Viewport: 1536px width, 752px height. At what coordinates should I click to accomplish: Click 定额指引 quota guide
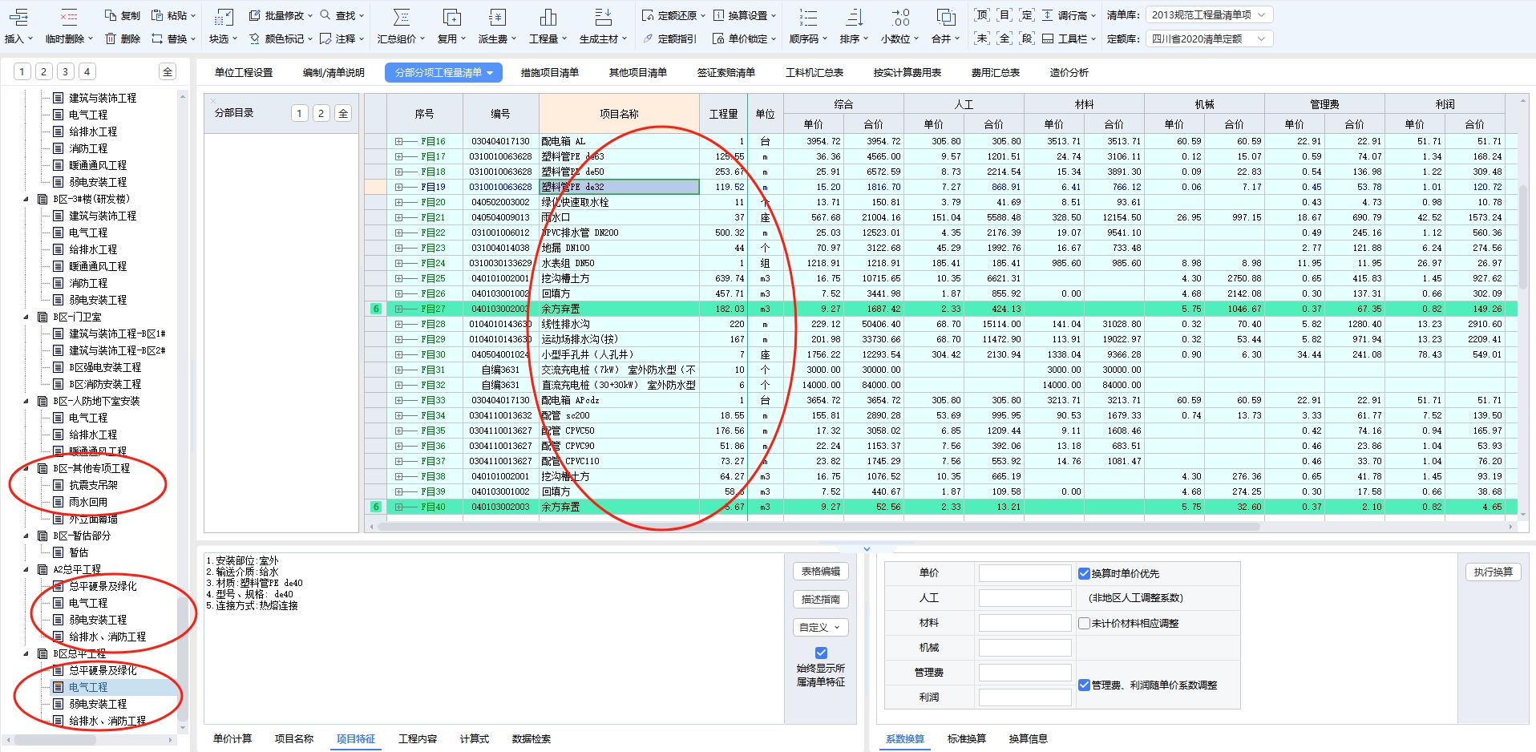coord(669,38)
